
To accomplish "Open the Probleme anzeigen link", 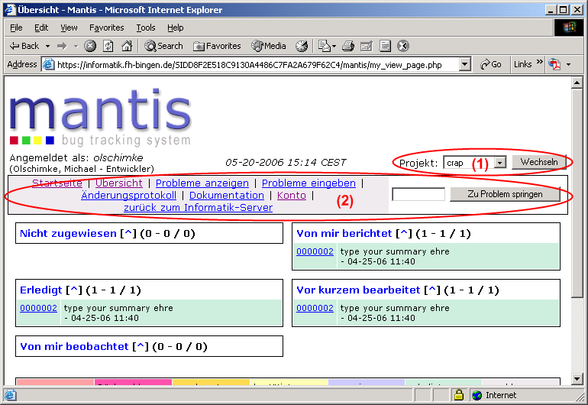I will (202, 183).
